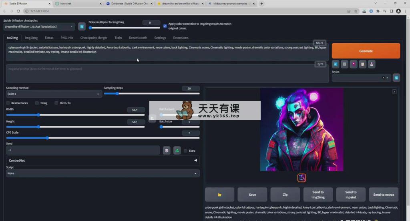Click the dice random seed icon
The height and width of the screenshot is (221, 410).
(x=167, y=151)
